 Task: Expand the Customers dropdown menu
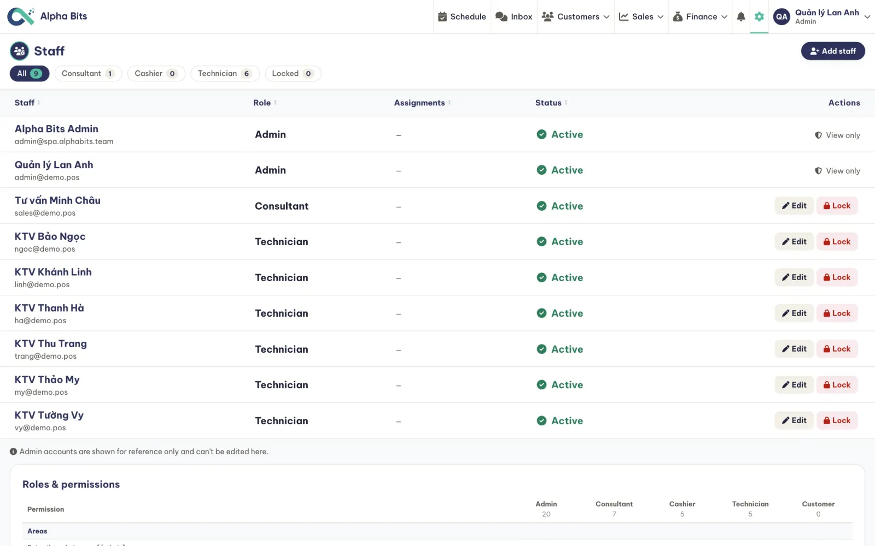click(606, 17)
